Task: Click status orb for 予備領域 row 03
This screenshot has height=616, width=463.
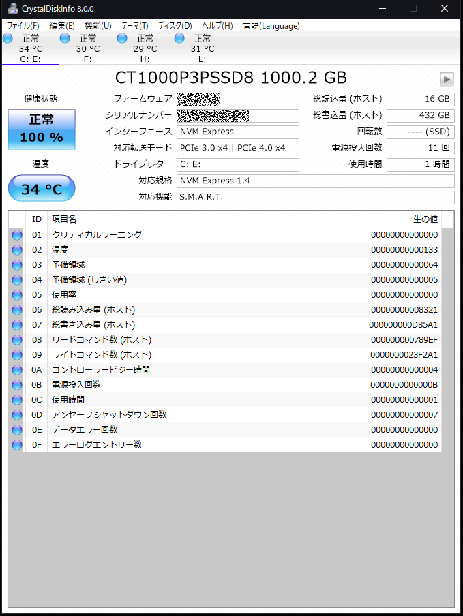Action: (17, 265)
